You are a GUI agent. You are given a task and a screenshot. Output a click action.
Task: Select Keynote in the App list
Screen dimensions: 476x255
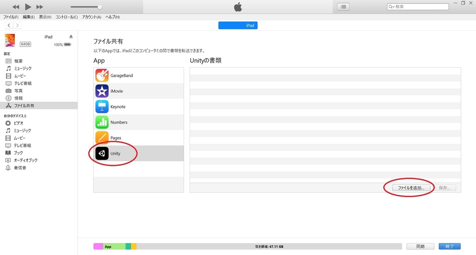click(138, 107)
